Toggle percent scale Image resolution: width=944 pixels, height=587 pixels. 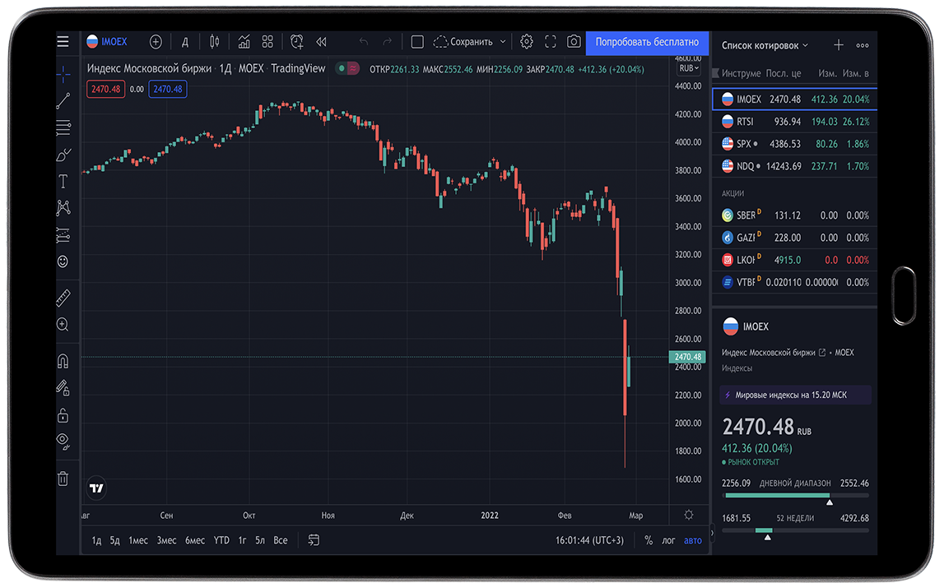click(649, 540)
